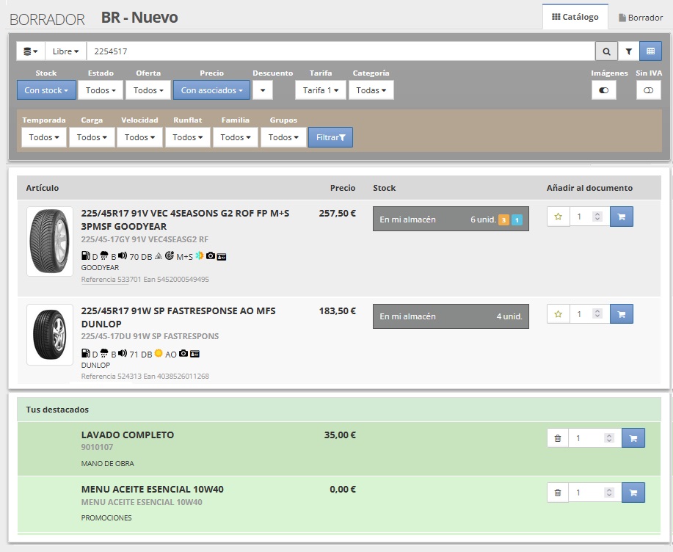The width and height of the screenshot is (673, 552).
Task: Delete LAVADO COMPLETO from favorites
Action: click(558, 438)
